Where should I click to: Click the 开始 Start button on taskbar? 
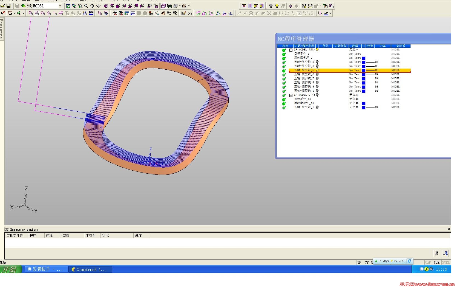(11, 269)
